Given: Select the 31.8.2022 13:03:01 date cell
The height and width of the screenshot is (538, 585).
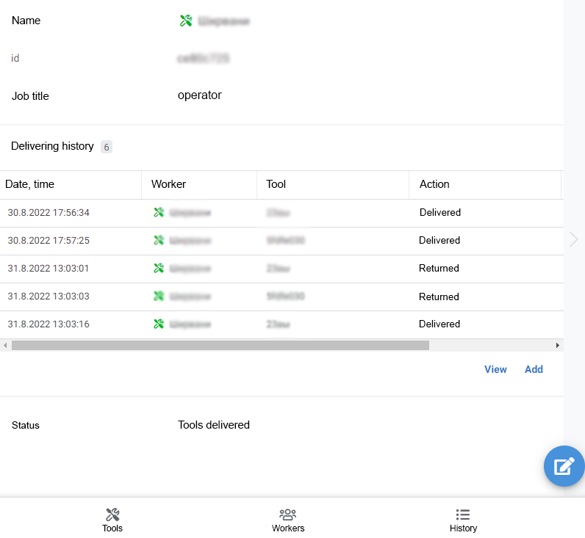Looking at the screenshot, I should [48, 269].
